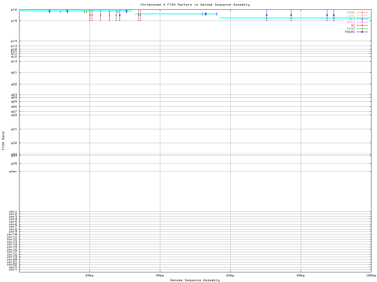Click the CSMC legend entry
The height and width of the screenshot is (282, 377).
click(x=351, y=13)
